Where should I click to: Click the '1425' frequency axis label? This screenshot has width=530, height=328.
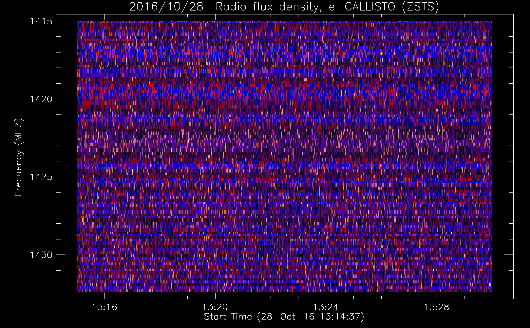tap(41, 177)
